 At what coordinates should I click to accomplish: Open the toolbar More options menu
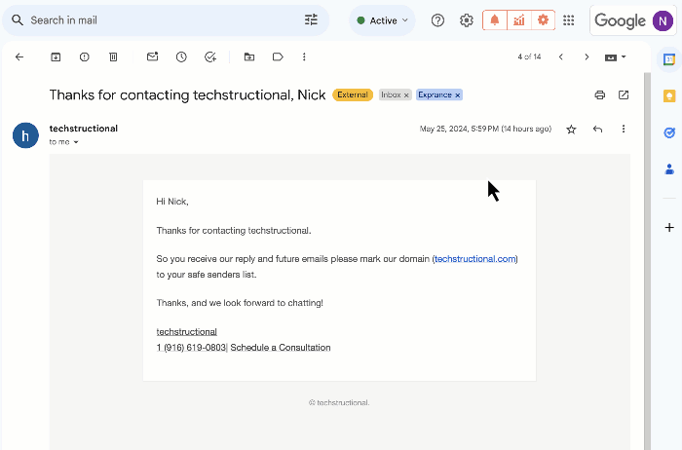(x=304, y=56)
